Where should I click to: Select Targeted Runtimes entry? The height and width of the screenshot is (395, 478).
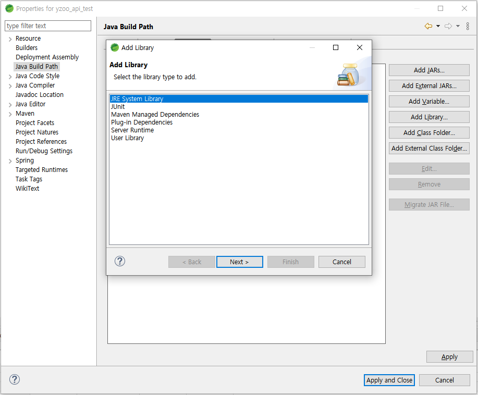click(x=42, y=170)
